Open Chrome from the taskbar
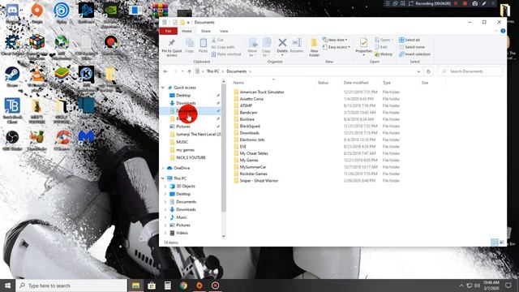Screen dimensions: 519x292 (183, 286)
